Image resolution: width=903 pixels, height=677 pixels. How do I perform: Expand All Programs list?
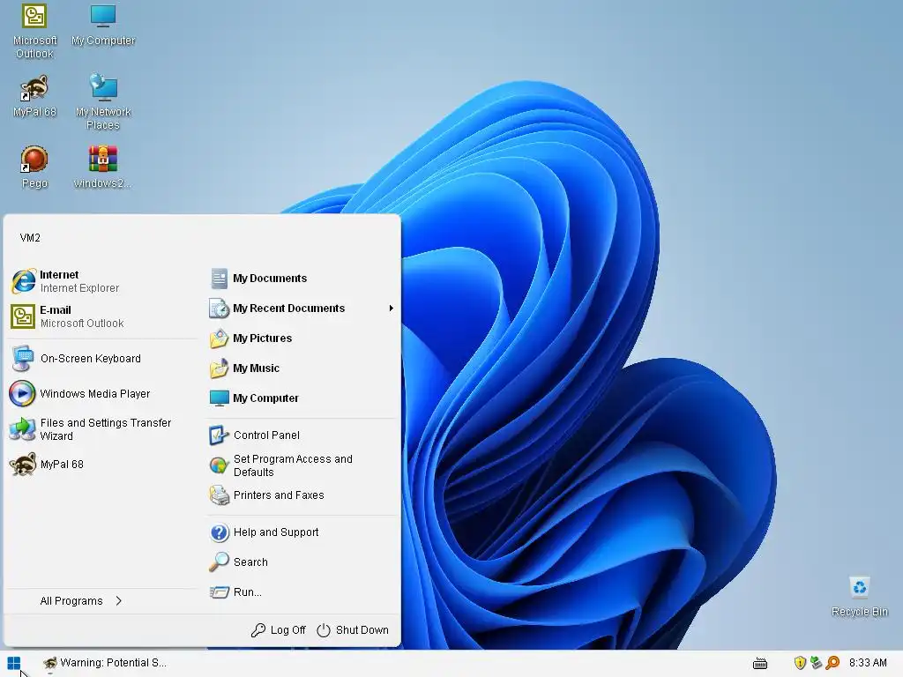click(x=80, y=601)
